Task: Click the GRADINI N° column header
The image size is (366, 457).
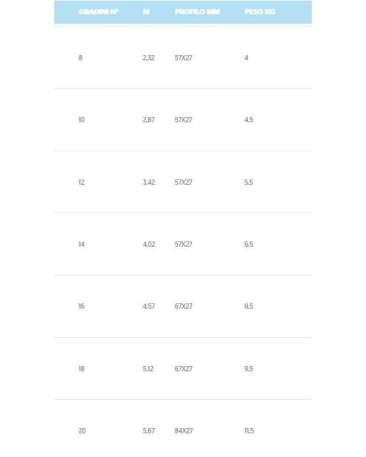Action: [99, 12]
